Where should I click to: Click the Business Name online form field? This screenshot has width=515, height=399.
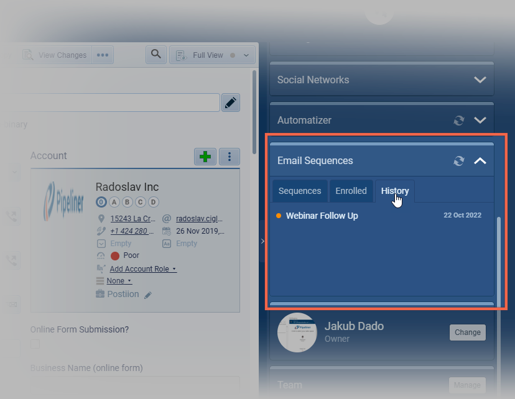135,384
